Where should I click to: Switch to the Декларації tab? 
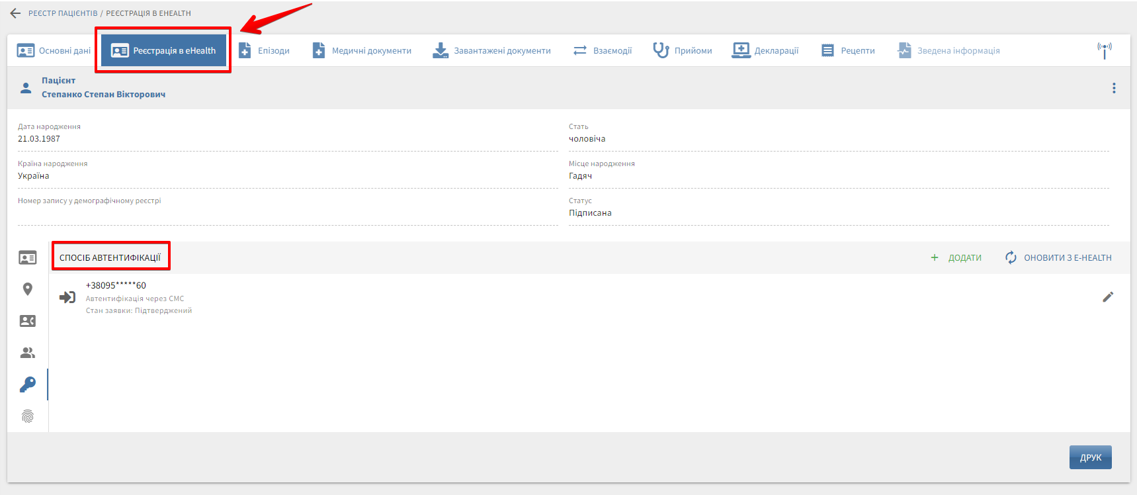[x=765, y=51]
